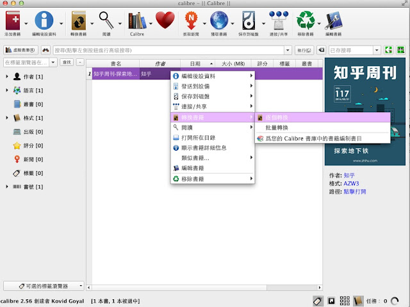Select Edit book in context menu
The width and height of the screenshot is (410, 307).
click(213, 168)
